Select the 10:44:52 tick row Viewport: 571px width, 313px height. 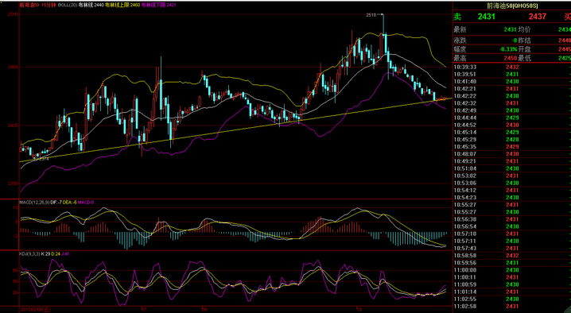tap(511, 125)
